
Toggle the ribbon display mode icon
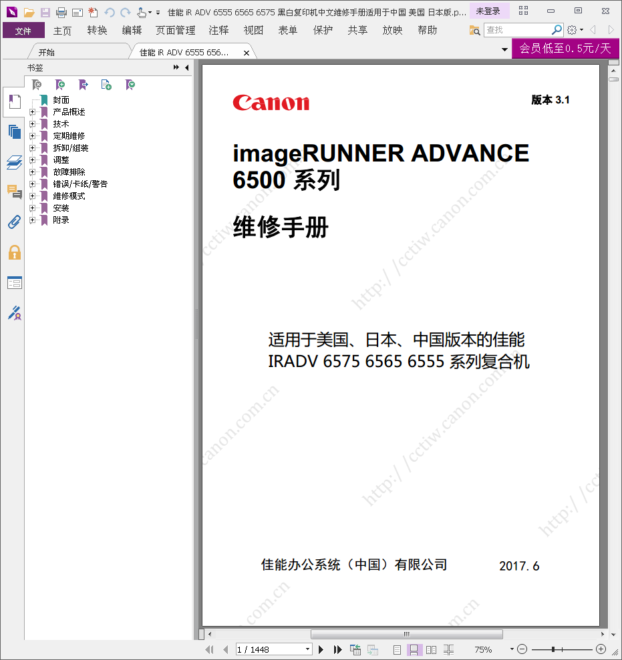(523, 11)
